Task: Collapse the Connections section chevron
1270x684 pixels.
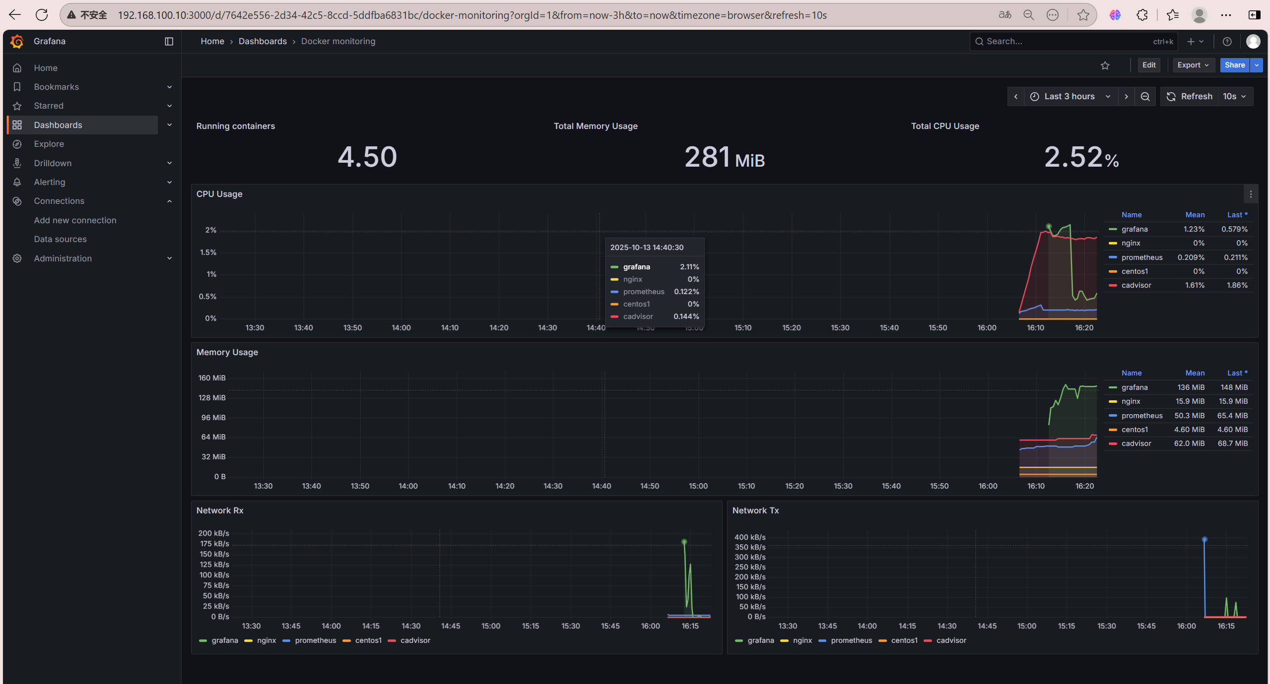Action: 169,201
